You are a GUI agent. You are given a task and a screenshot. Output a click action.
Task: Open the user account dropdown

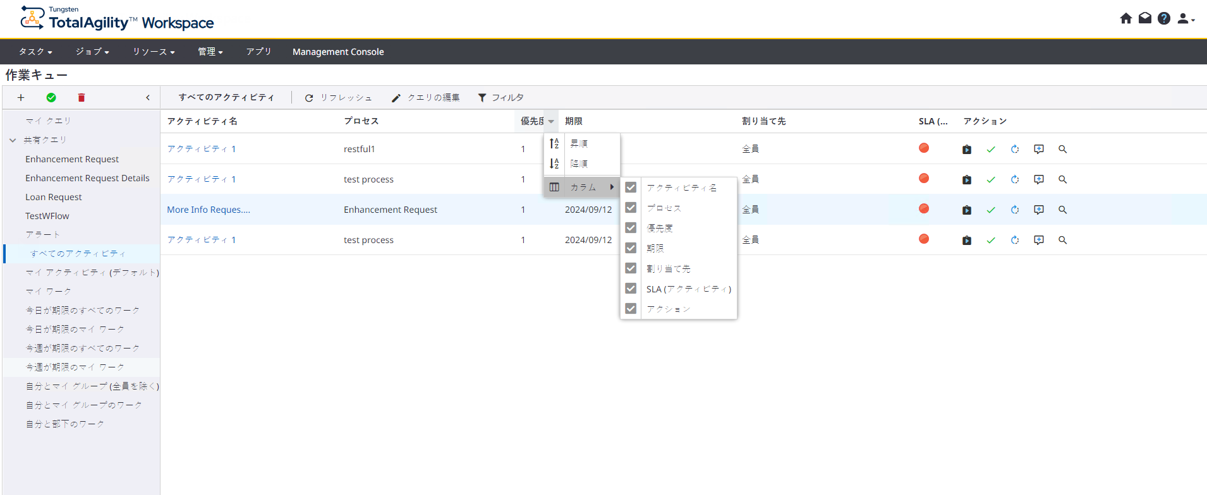pos(1186,19)
